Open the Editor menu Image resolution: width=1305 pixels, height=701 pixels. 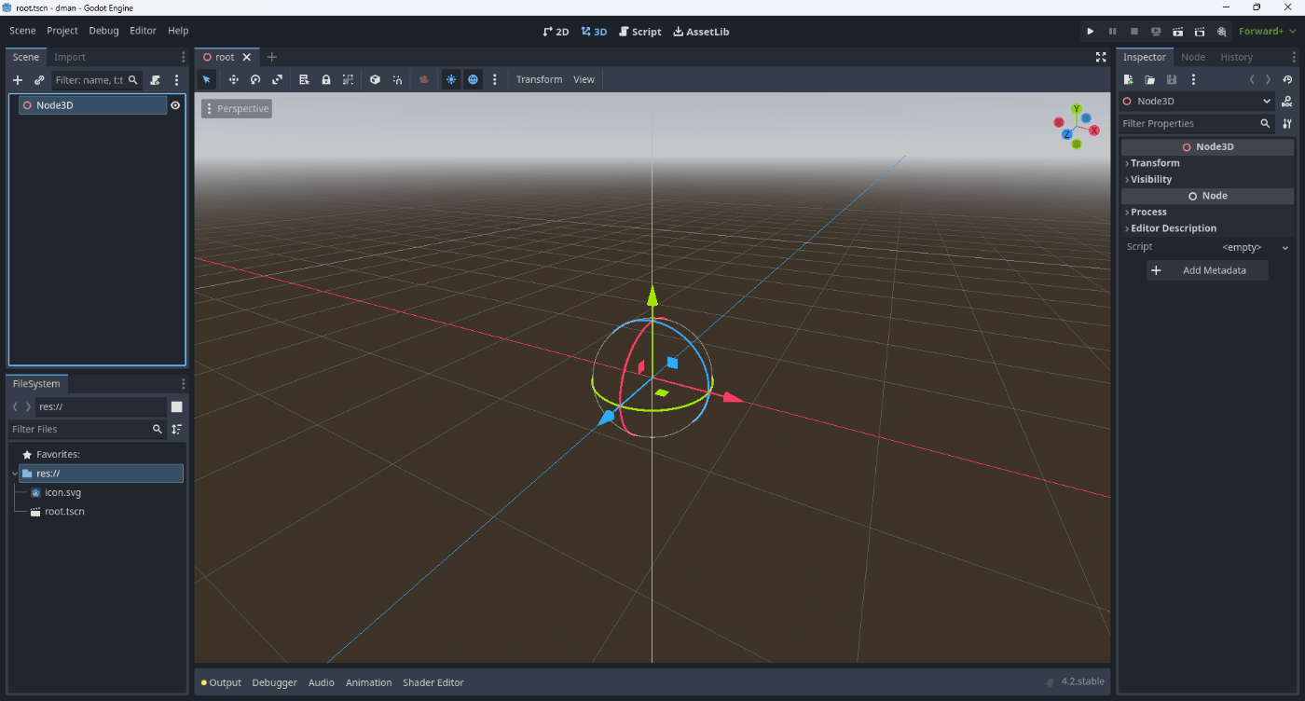143,31
